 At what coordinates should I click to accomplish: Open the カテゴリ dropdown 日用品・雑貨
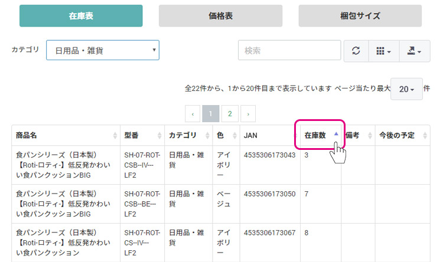click(x=103, y=50)
